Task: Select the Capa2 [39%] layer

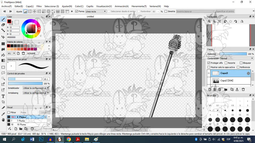Action: click(231, 81)
